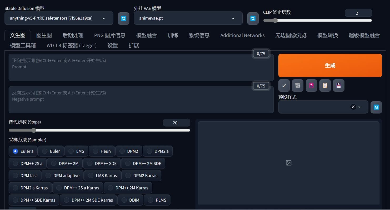
Task: Open the Additional Networks tab
Action: point(242,35)
